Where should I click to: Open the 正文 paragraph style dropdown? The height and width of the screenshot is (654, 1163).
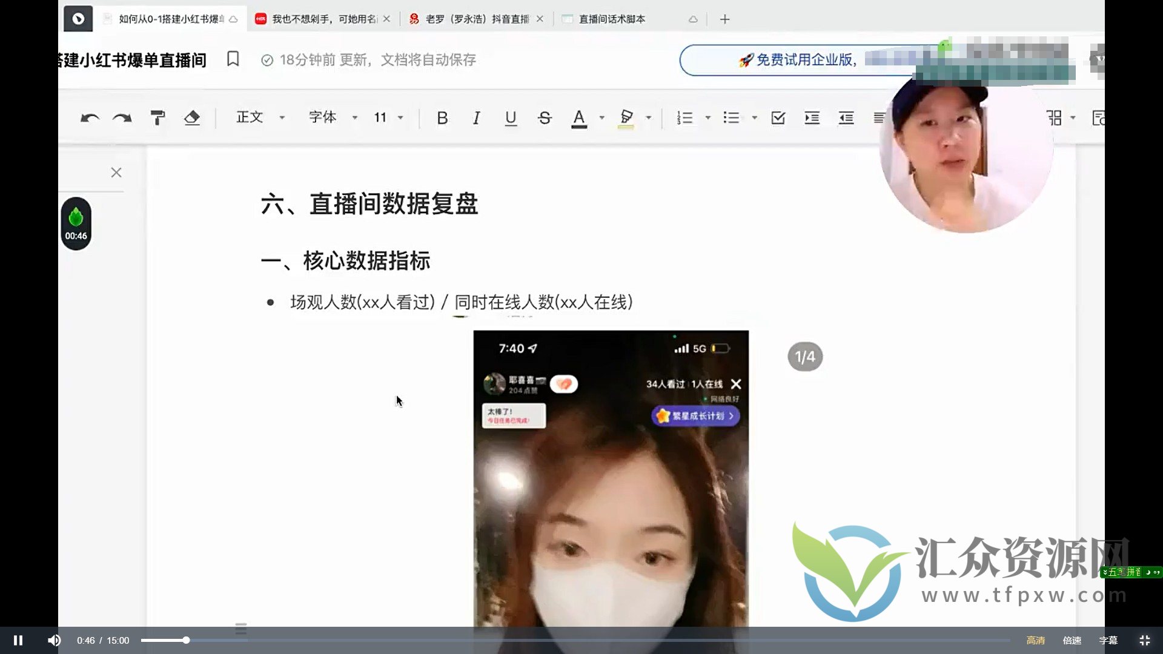tap(260, 117)
